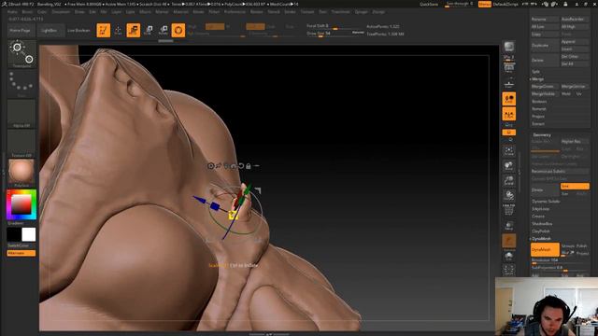The image size is (598, 336).
Task: Click the Zoom3D view icon on right shelf
Action: pyautogui.click(x=508, y=180)
